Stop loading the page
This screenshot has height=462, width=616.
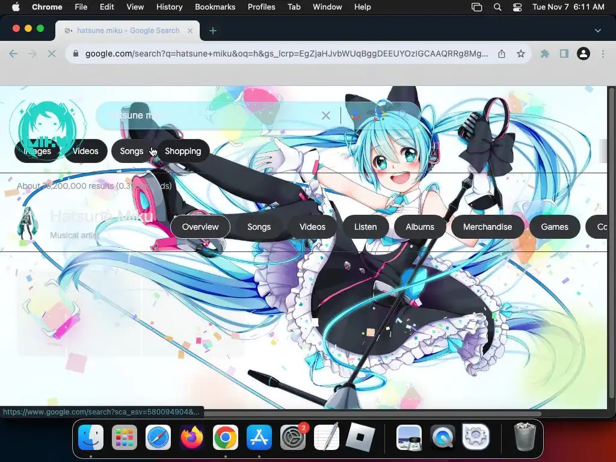pos(52,54)
